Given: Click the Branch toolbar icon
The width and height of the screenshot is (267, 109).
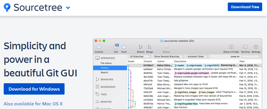Looking at the screenshot, I should pos(141,47).
